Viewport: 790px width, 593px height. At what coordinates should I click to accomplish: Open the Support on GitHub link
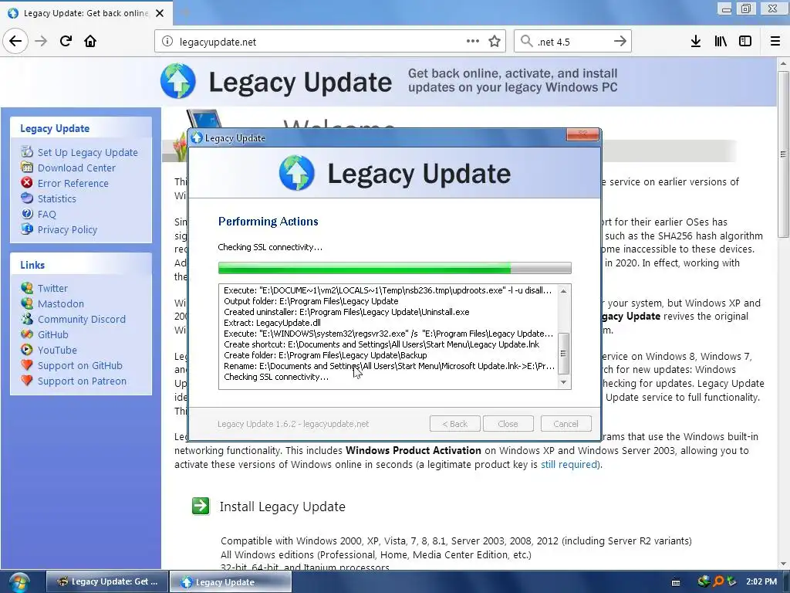pyautogui.click(x=80, y=365)
